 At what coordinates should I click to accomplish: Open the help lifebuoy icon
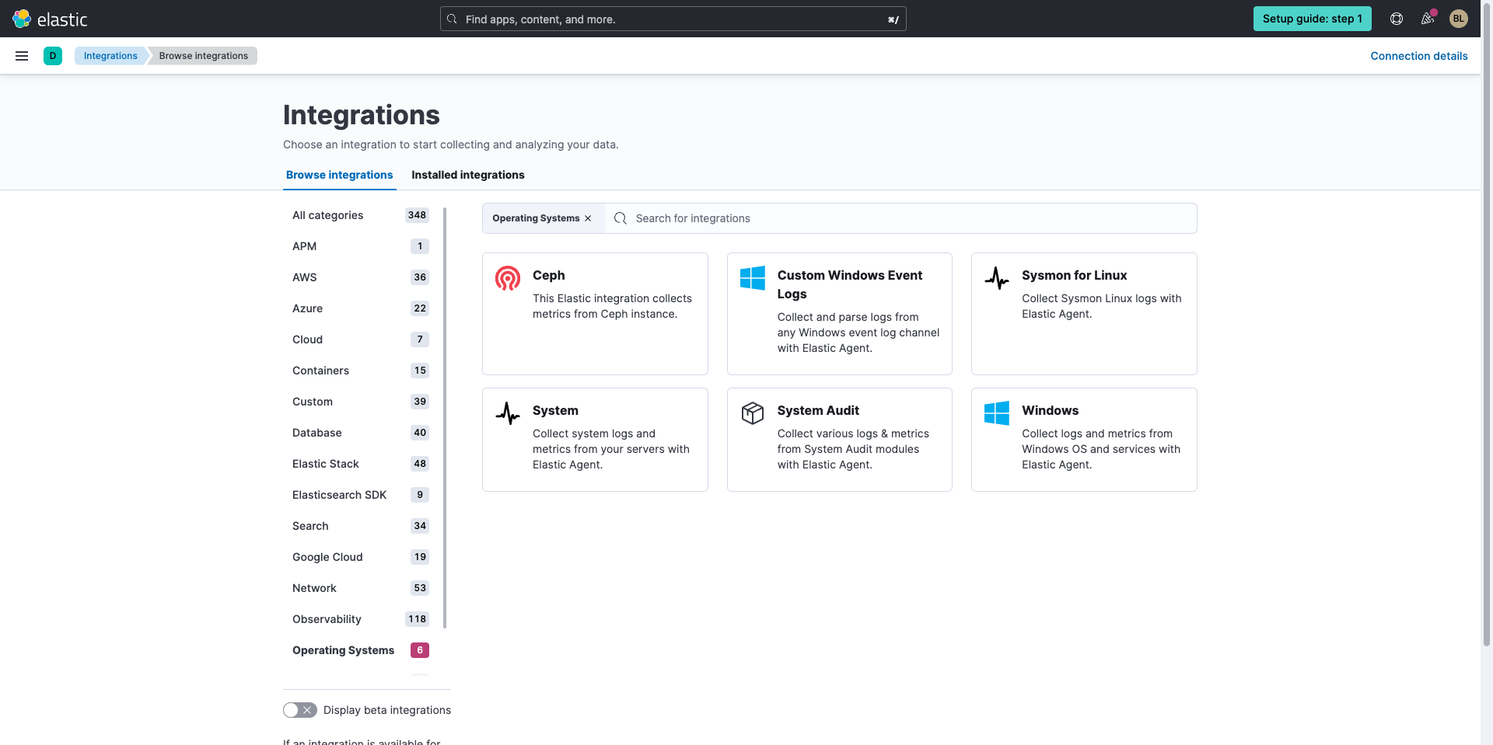(x=1397, y=19)
